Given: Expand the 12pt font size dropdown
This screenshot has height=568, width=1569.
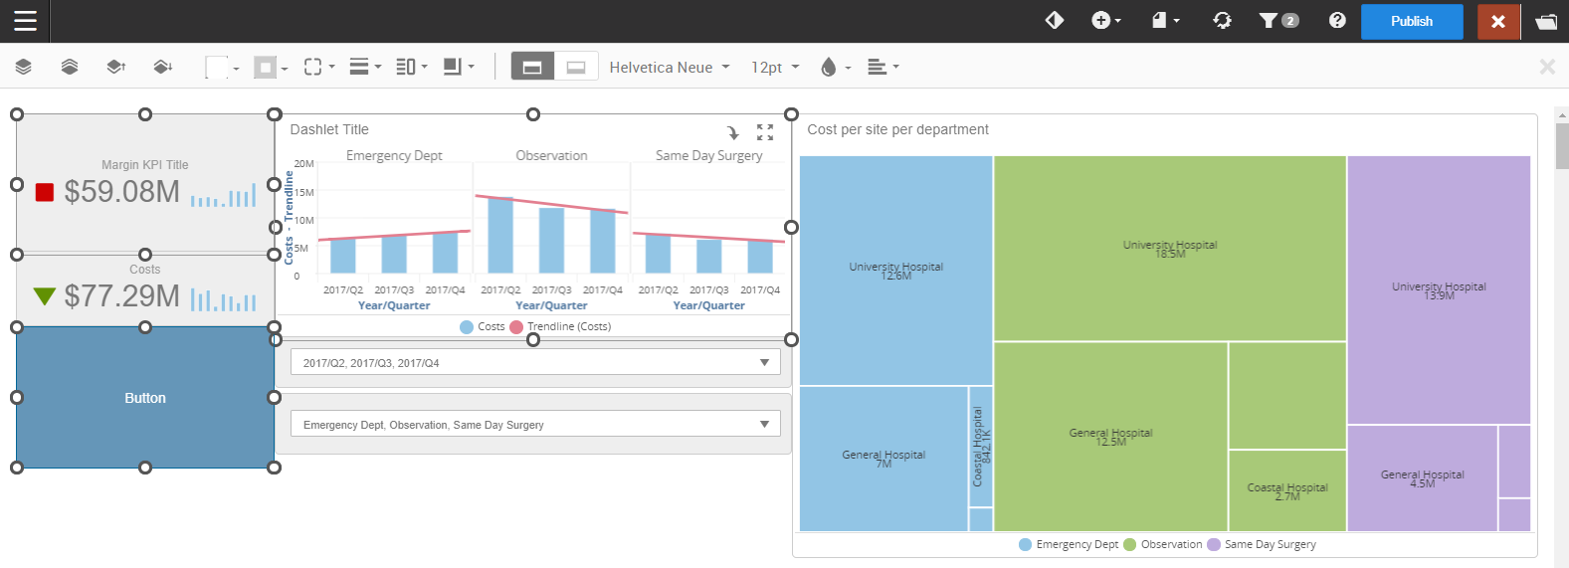Looking at the screenshot, I should (774, 67).
